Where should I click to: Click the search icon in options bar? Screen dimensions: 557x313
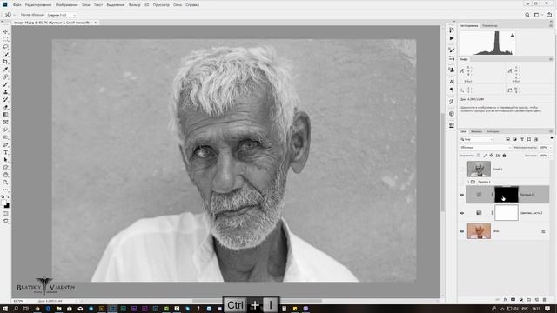pyautogui.click(x=527, y=15)
